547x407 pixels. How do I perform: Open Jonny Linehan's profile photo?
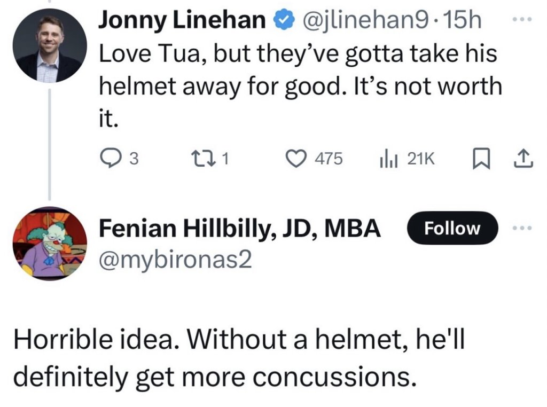[51, 49]
